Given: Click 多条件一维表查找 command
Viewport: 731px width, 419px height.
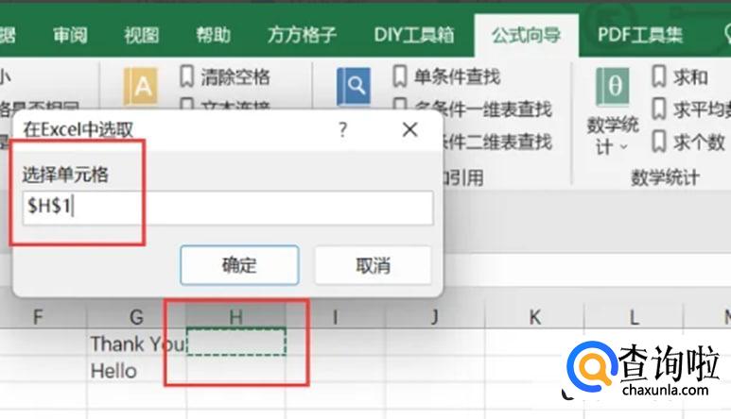Looking at the screenshot, I should click(x=472, y=109).
